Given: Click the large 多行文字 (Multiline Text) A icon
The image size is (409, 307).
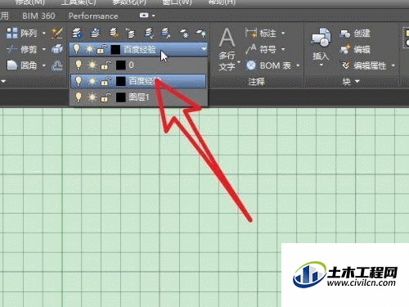Looking at the screenshot, I should (227, 38).
